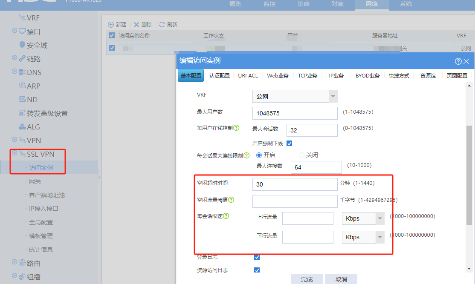Expand the 接口 tree node
Screen dimensions: 475x284
tap(14, 30)
